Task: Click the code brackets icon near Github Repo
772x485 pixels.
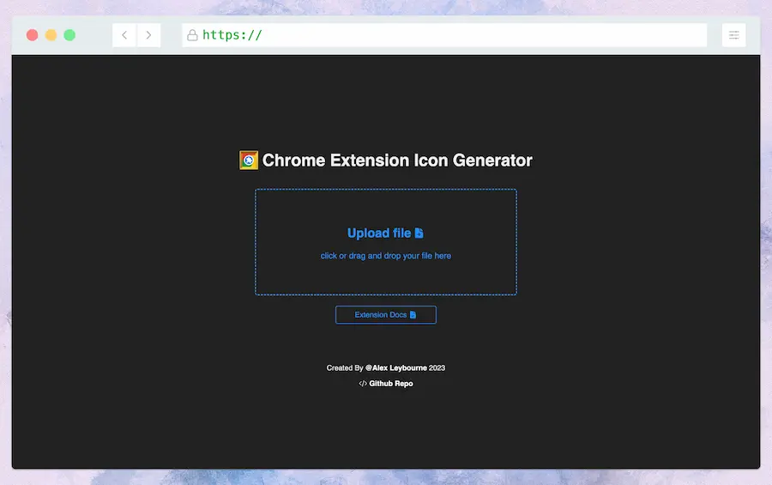Action: pyautogui.click(x=363, y=384)
